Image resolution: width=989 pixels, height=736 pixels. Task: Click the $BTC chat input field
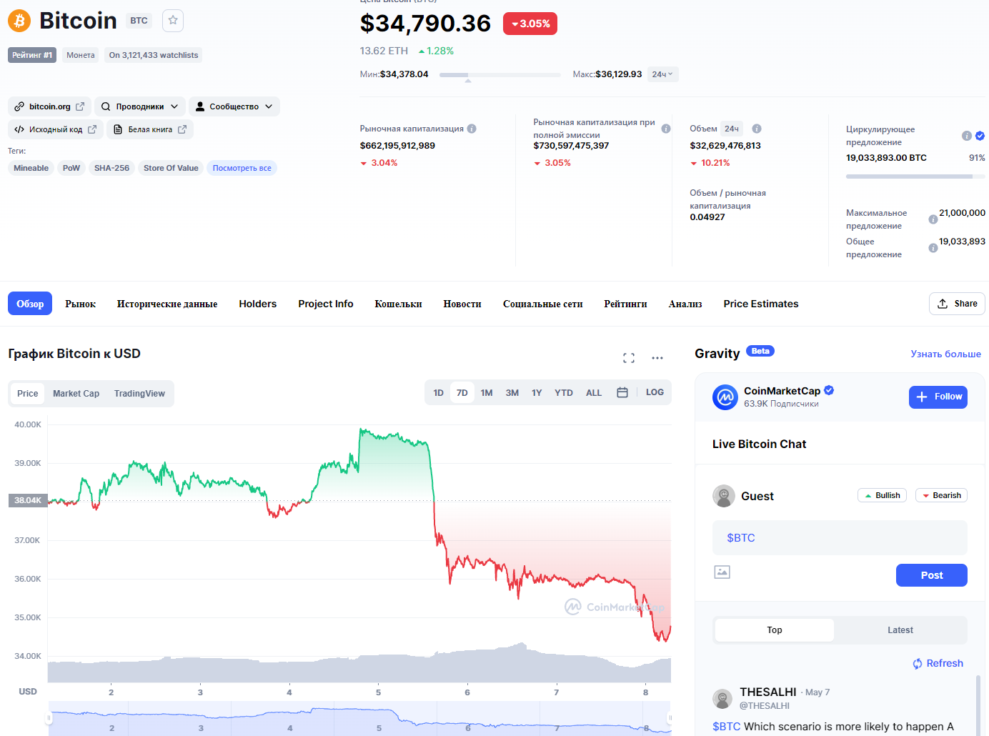pos(840,538)
